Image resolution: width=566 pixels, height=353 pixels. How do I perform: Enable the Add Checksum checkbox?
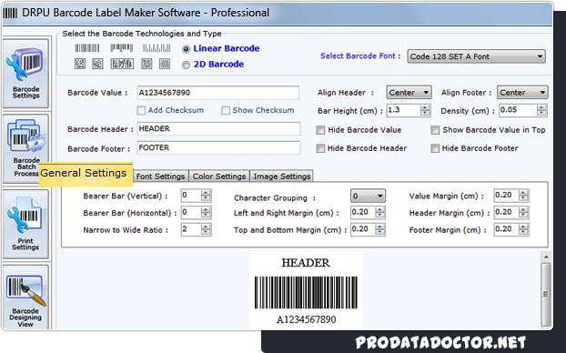point(141,110)
